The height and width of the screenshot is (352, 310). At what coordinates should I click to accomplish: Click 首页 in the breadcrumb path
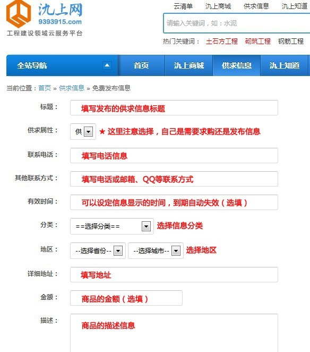click(45, 88)
